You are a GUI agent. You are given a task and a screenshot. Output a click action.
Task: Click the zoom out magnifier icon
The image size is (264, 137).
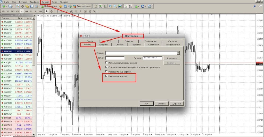[115, 6]
